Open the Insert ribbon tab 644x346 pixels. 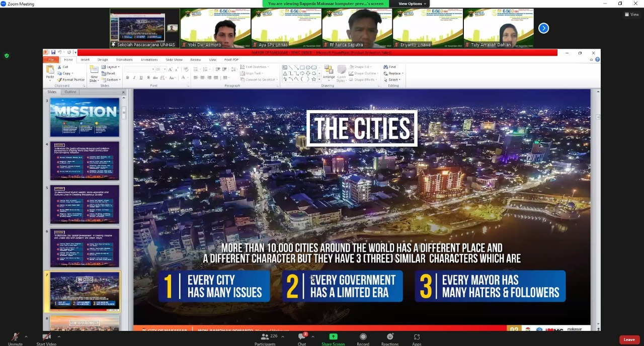tap(85, 60)
